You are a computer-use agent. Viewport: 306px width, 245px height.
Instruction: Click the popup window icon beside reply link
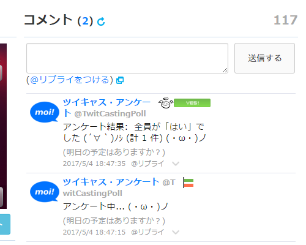pos(120,80)
